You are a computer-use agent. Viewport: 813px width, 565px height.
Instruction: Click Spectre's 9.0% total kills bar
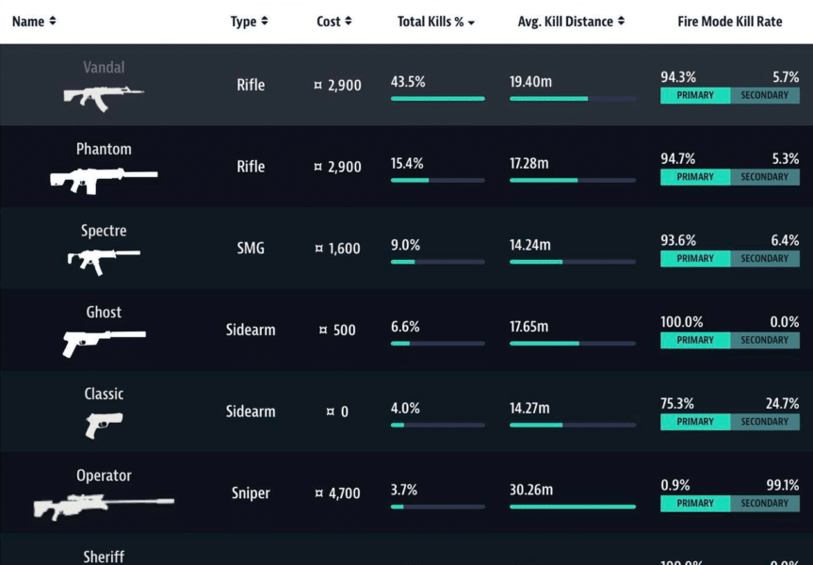click(x=438, y=262)
